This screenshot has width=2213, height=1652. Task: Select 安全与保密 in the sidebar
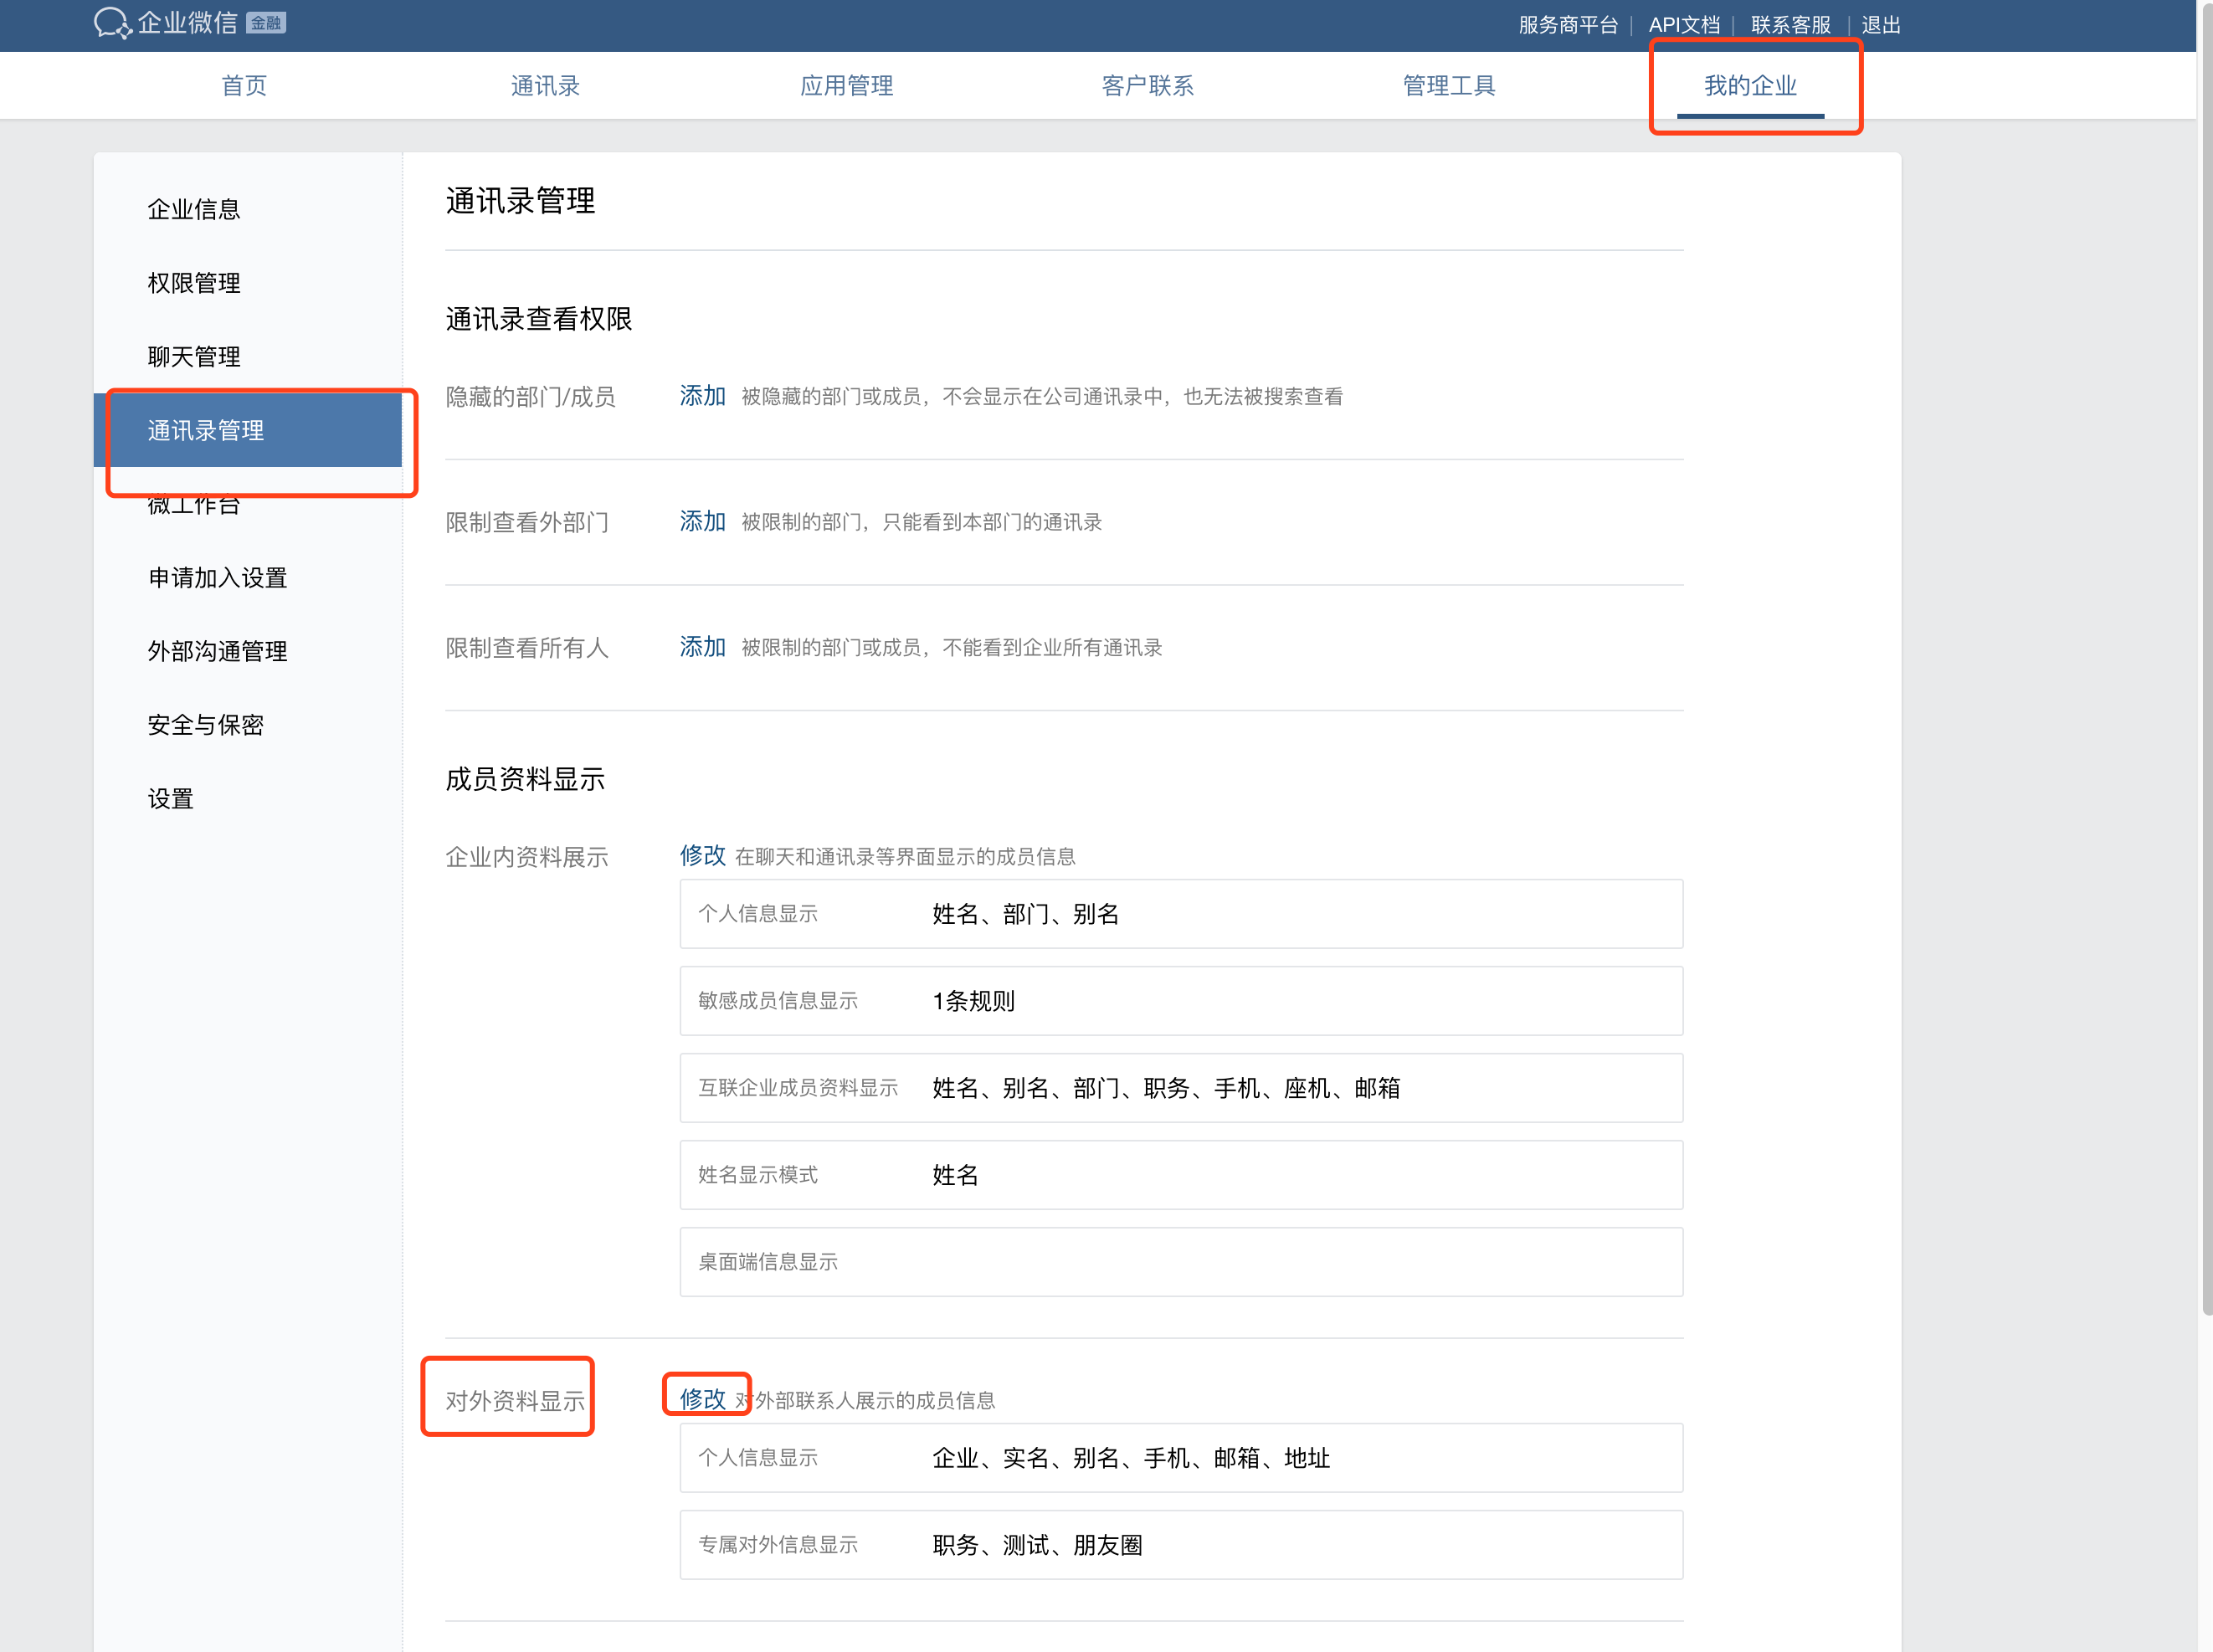(x=205, y=725)
